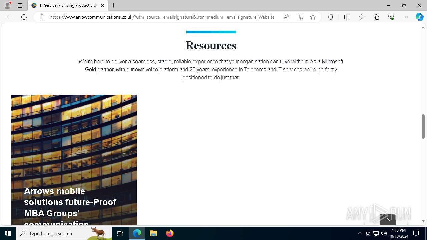This screenshot has height=240, width=427.
Task: Open MBA Groups article thumbnail
Action: (74, 160)
